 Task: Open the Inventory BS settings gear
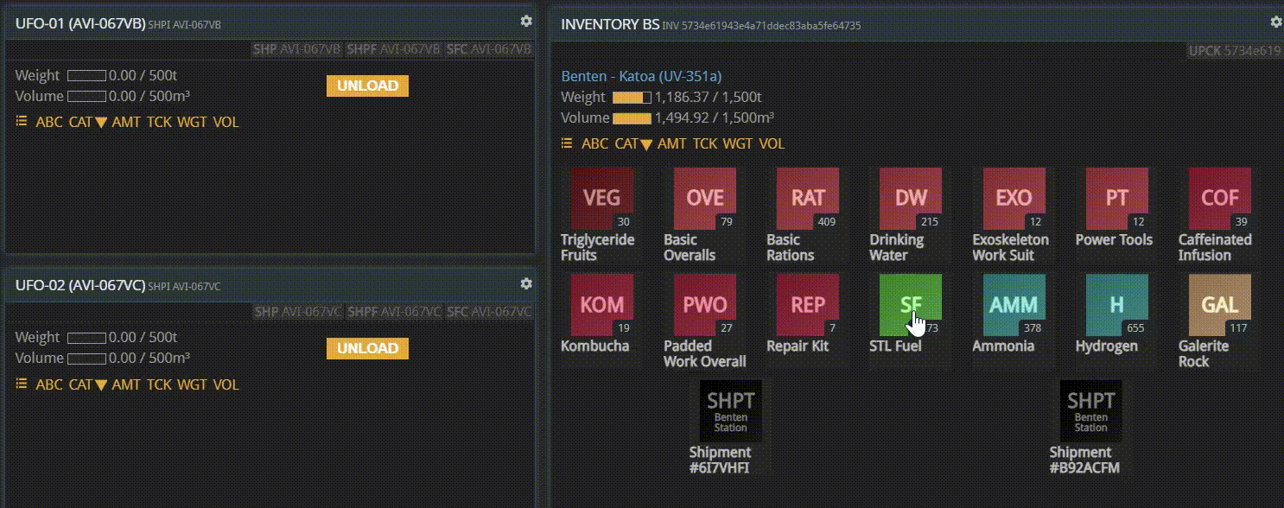tap(1275, 22)
